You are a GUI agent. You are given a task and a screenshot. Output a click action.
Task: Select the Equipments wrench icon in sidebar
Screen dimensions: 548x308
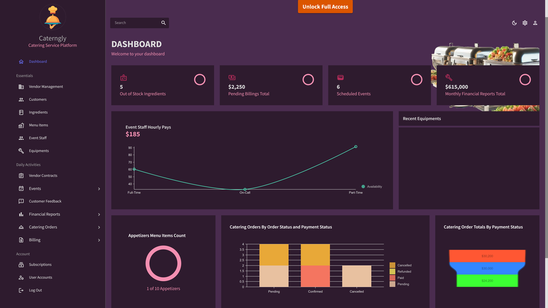[x=21, y=151]
